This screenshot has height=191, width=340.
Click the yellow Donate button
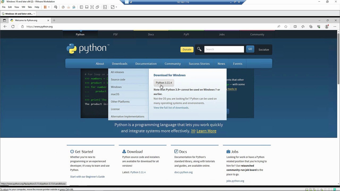point(187,49)
